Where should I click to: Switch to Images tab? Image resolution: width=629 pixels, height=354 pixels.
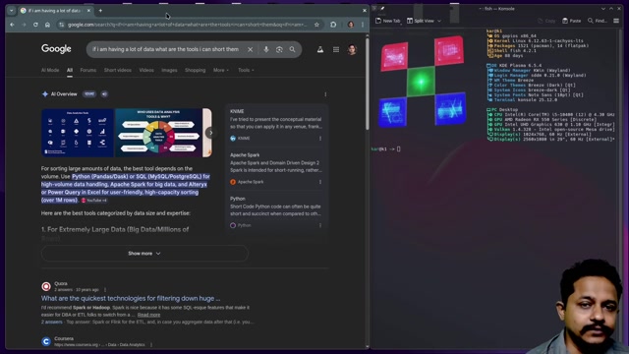click(169, 70)
